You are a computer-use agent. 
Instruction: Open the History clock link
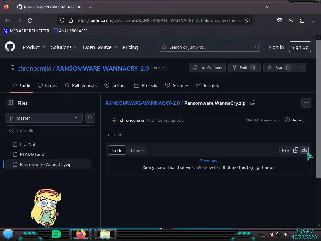pos(294,120)
